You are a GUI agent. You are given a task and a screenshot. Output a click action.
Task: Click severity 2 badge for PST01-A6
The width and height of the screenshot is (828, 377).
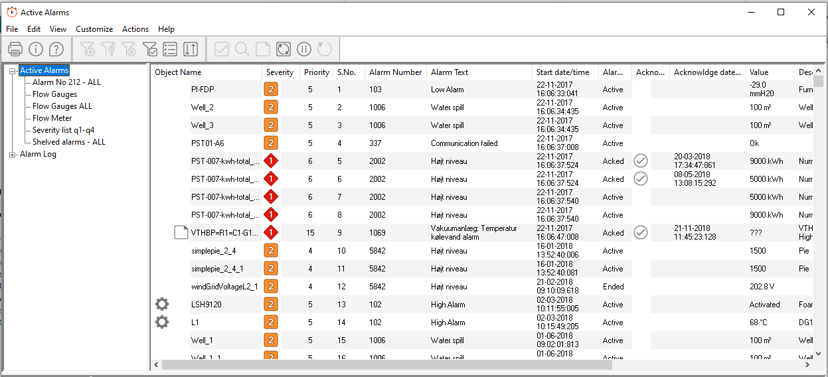pyautogui.click(x=271, y=143)
